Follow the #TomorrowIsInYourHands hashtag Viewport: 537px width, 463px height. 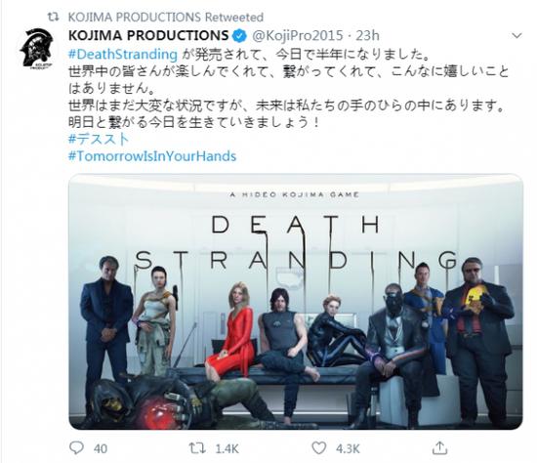click(x=152, y=156)
